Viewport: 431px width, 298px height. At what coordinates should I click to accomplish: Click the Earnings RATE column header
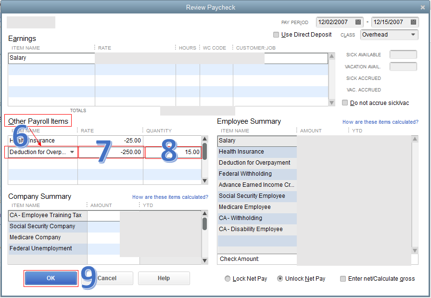[104, 48]
